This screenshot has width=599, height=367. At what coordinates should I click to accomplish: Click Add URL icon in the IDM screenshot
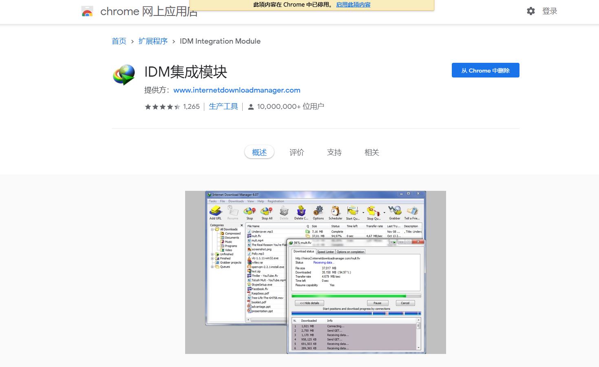tap(216, 211)
